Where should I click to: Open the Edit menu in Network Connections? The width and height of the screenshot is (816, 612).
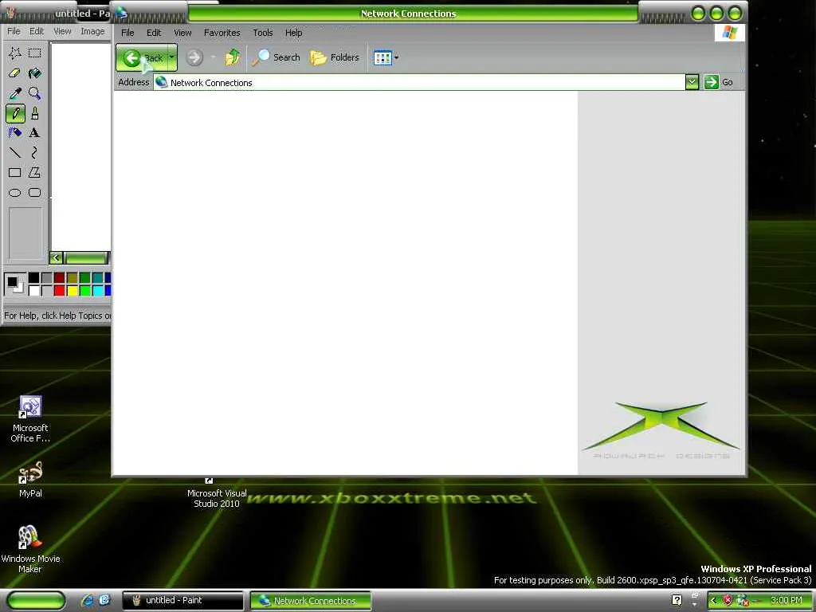pos(154,33)
